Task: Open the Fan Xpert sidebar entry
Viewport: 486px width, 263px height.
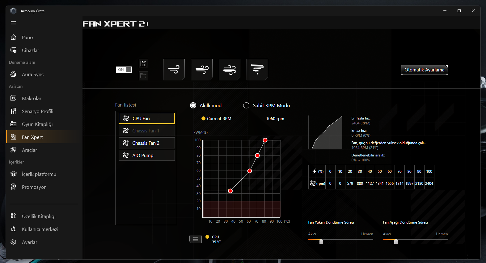Action: [44, 137]
